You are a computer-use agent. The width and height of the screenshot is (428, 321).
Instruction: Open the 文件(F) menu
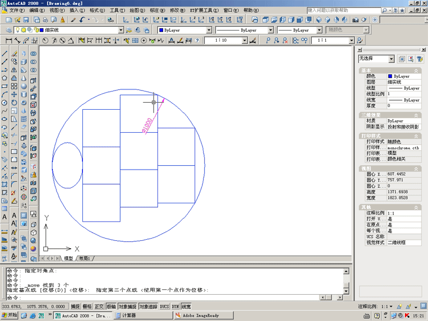pyautogui.click(x=17, y=10)
